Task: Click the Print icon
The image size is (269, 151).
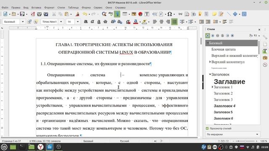Action: pyautogui.click(x=39, y=14)
